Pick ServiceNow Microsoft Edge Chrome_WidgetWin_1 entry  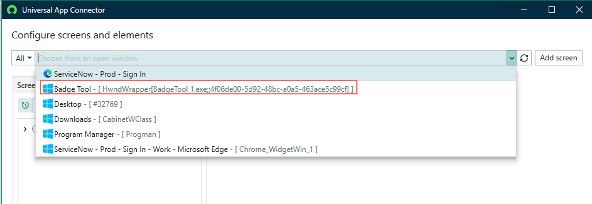tap(276, 149)
